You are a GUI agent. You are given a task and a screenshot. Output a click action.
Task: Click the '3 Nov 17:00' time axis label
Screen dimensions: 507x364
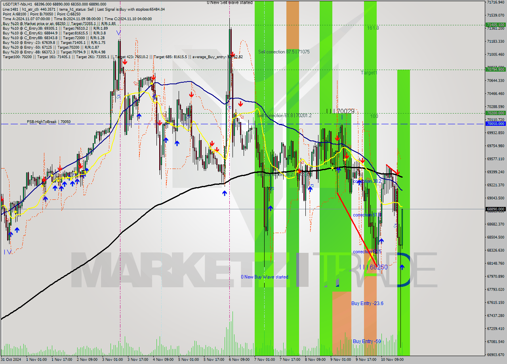(138, 360)
